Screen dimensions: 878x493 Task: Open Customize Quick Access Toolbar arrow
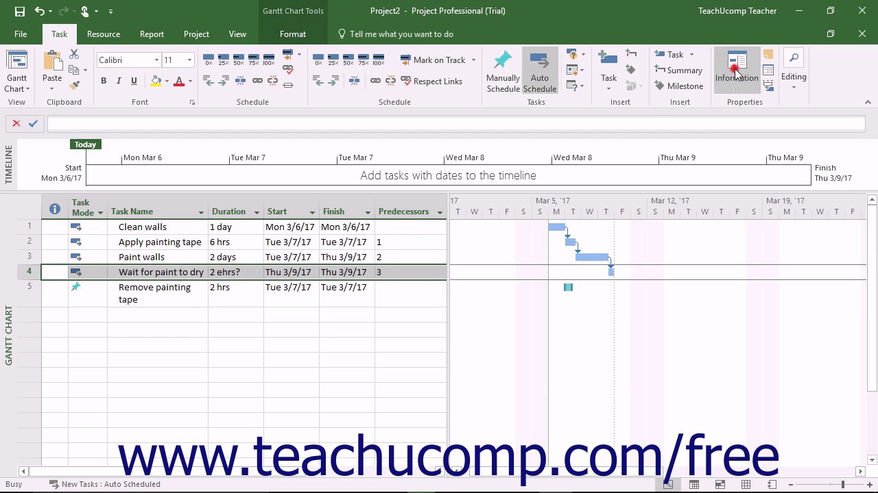pos(110,11)
